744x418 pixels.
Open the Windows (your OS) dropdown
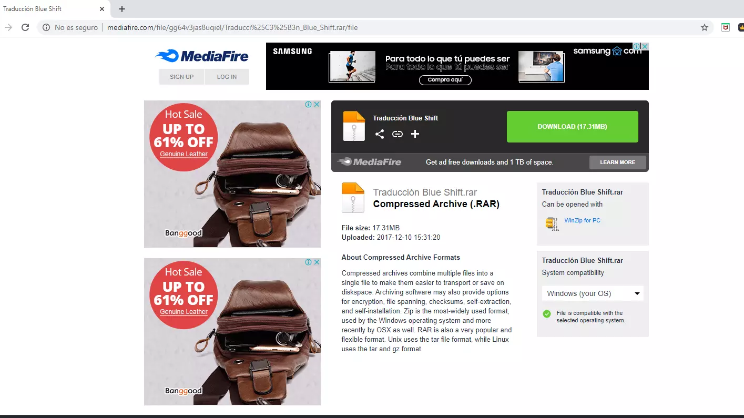coord(593,293)
